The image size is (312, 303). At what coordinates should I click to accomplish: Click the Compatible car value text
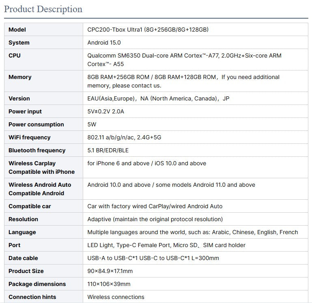click(x=155, y=206)
